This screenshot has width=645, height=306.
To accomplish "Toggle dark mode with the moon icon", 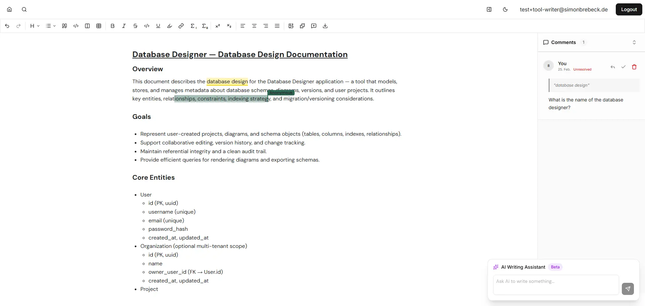I will tap(505, 9).
